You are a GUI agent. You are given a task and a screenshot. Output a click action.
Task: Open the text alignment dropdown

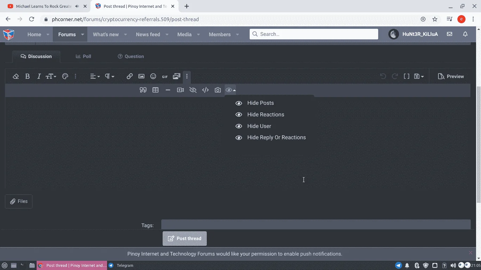tap(95, 76)
